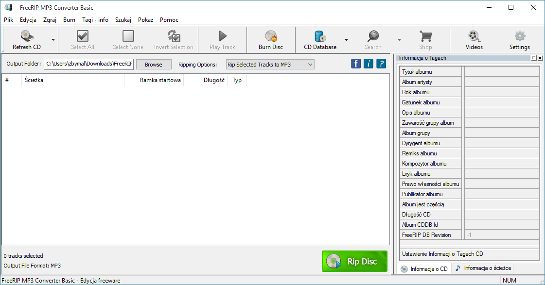This screenshot has height=285, width=545.
Task: Undock the Informacja o Tagach panel
Action: click(534, 58)
